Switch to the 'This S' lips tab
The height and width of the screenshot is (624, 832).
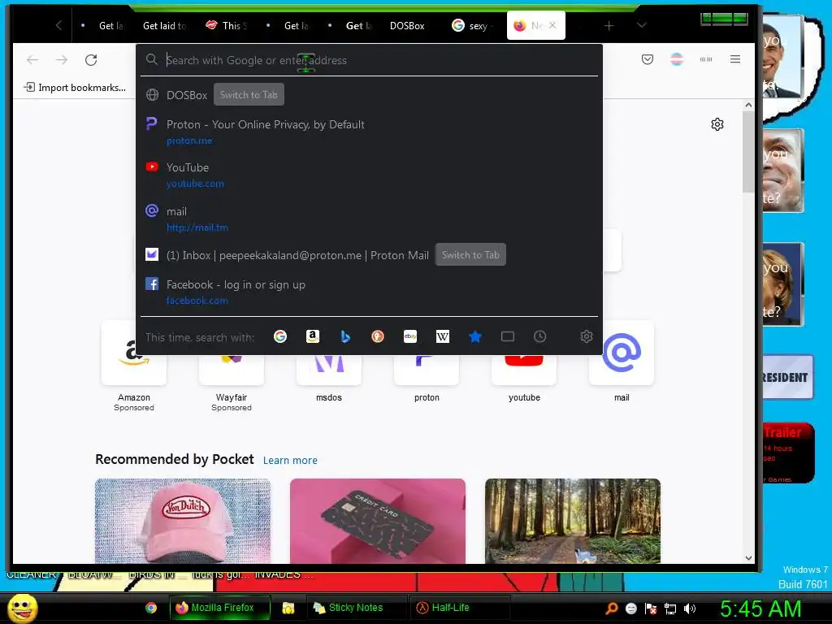tap(227, 25)
